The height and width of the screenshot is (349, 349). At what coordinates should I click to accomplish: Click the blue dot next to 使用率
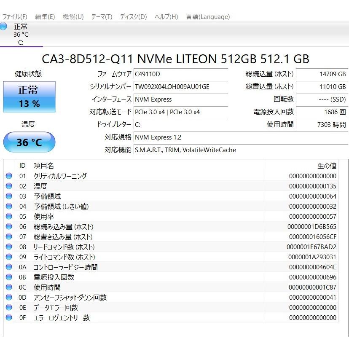[9, 216]
